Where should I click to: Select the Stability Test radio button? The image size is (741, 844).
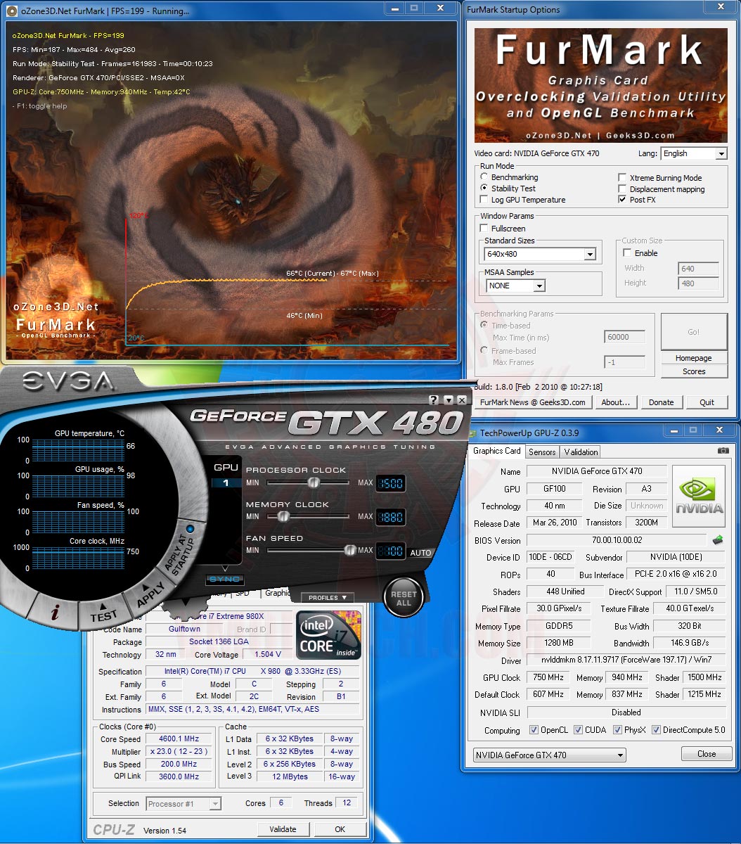pyautogui.click(x=484, y=188)
